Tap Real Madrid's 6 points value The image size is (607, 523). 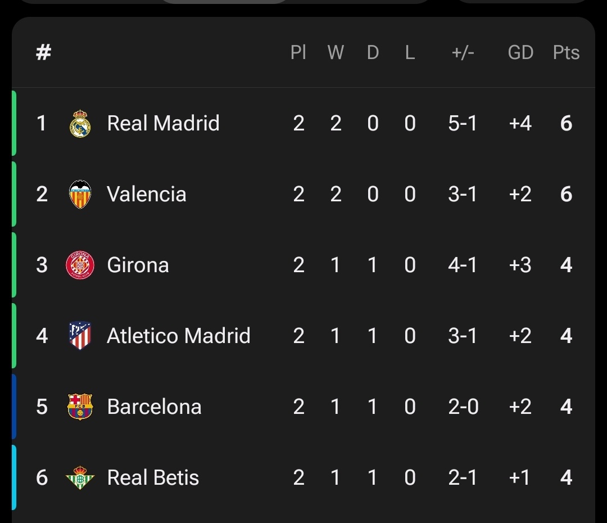point(566,123)
